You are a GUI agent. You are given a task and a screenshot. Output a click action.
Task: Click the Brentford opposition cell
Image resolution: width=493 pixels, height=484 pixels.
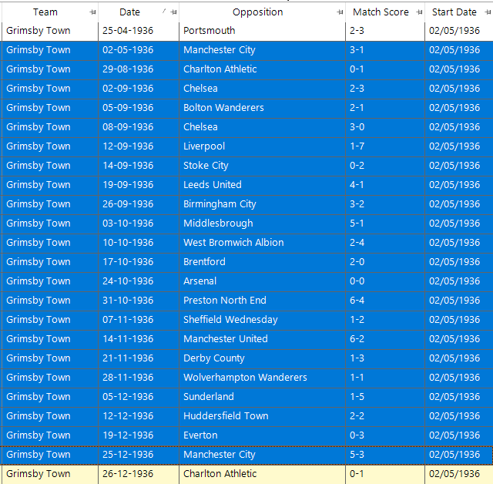pyautogui.click(x=262, y=262)
